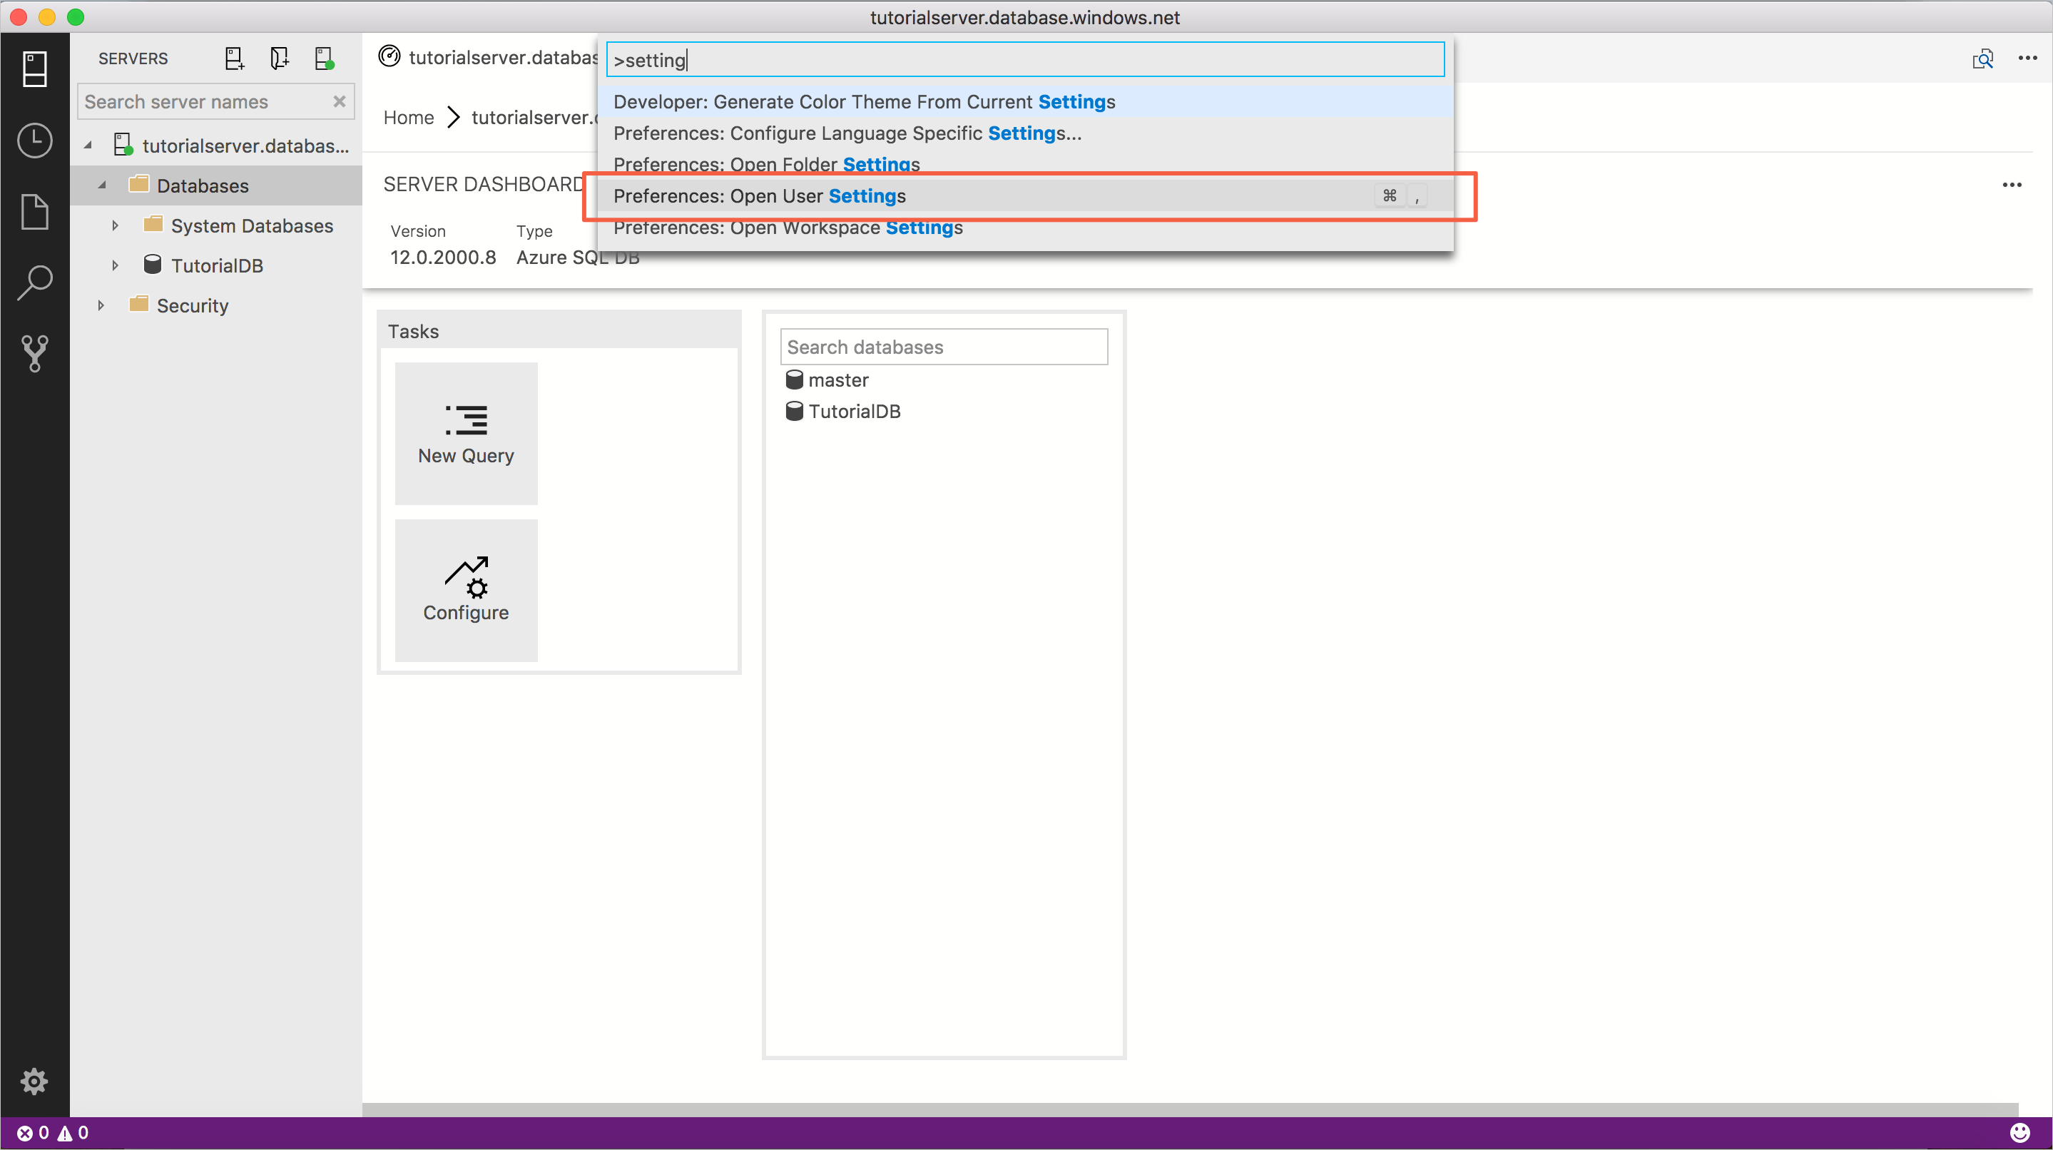Collapse the Databases folder

click(x=102, y=185)
